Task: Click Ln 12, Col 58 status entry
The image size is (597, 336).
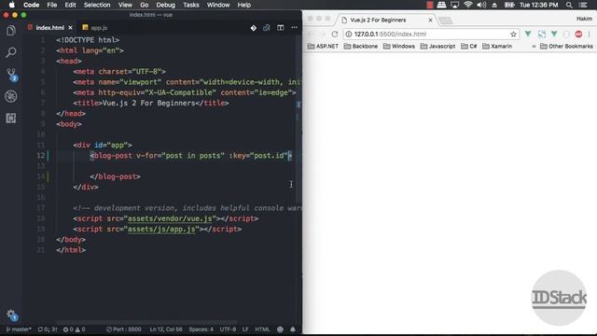Action: click(166, 329)
